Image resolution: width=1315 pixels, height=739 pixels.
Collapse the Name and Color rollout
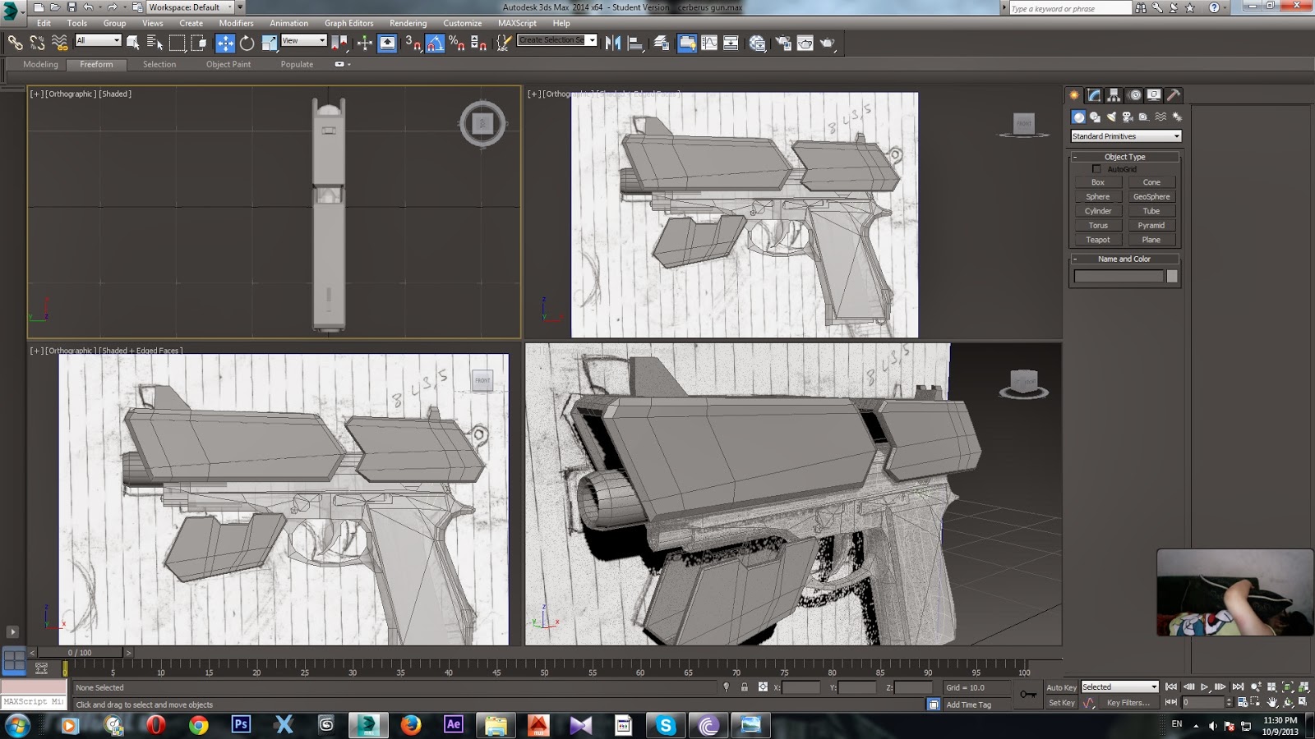1125,259
